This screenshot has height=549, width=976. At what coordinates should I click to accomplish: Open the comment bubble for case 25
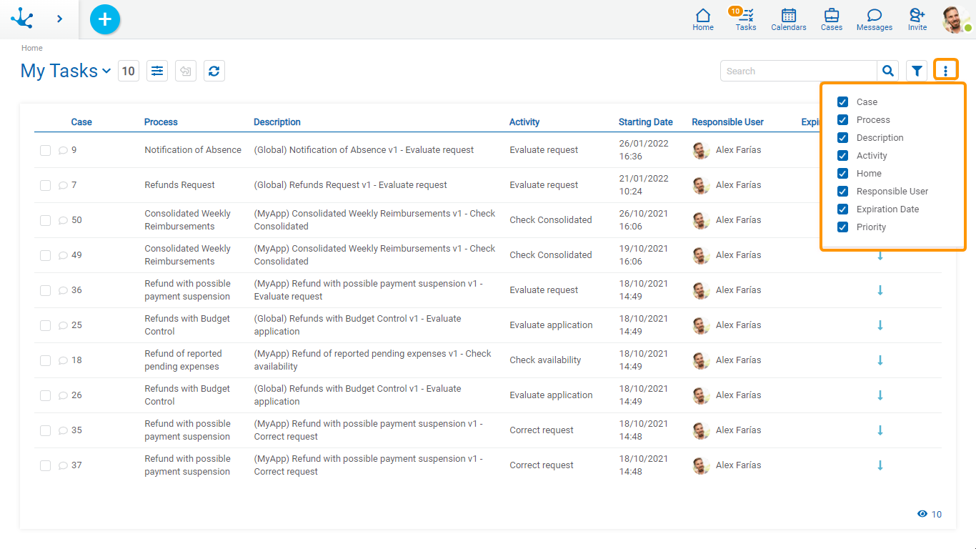tap(63, 325)
